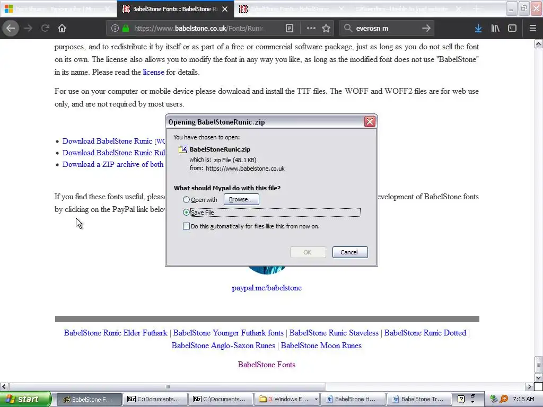Open the downloads arrow panel
Viewport: 543px width, 407px height.
(x=478, y=29)
